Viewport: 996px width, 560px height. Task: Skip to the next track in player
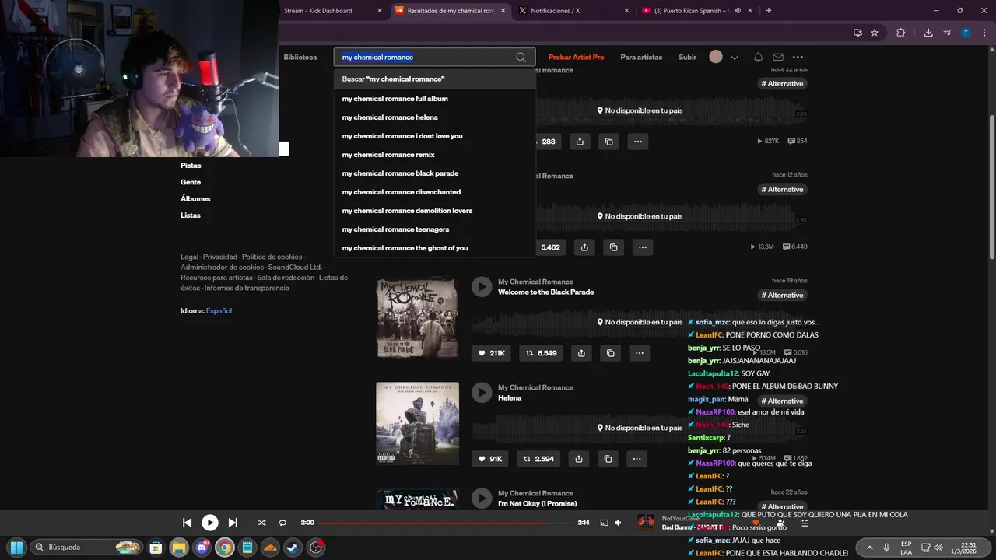(233, 523)
